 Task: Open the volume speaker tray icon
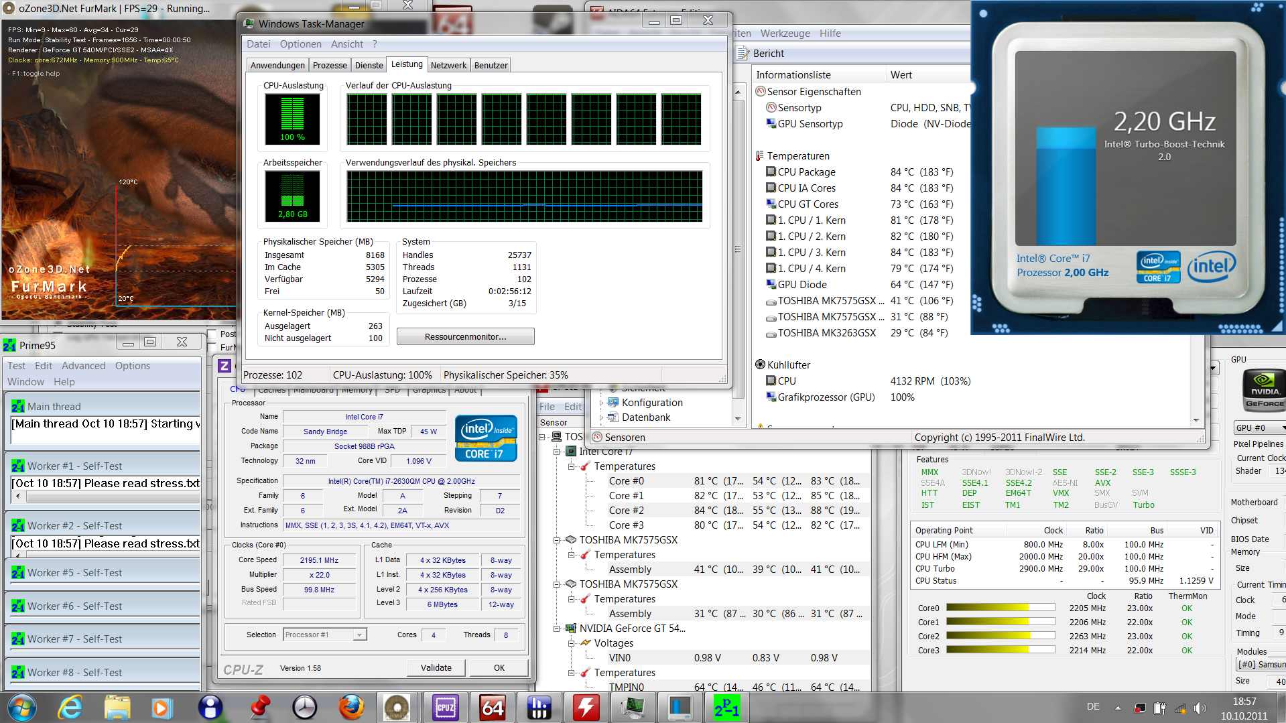coord(1200,708)
